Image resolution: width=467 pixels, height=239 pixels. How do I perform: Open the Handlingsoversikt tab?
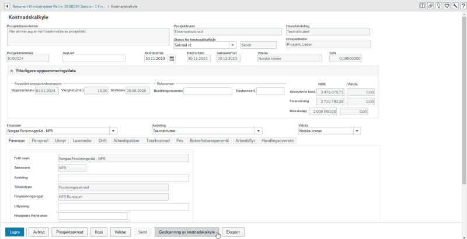[x=278, y=141]
